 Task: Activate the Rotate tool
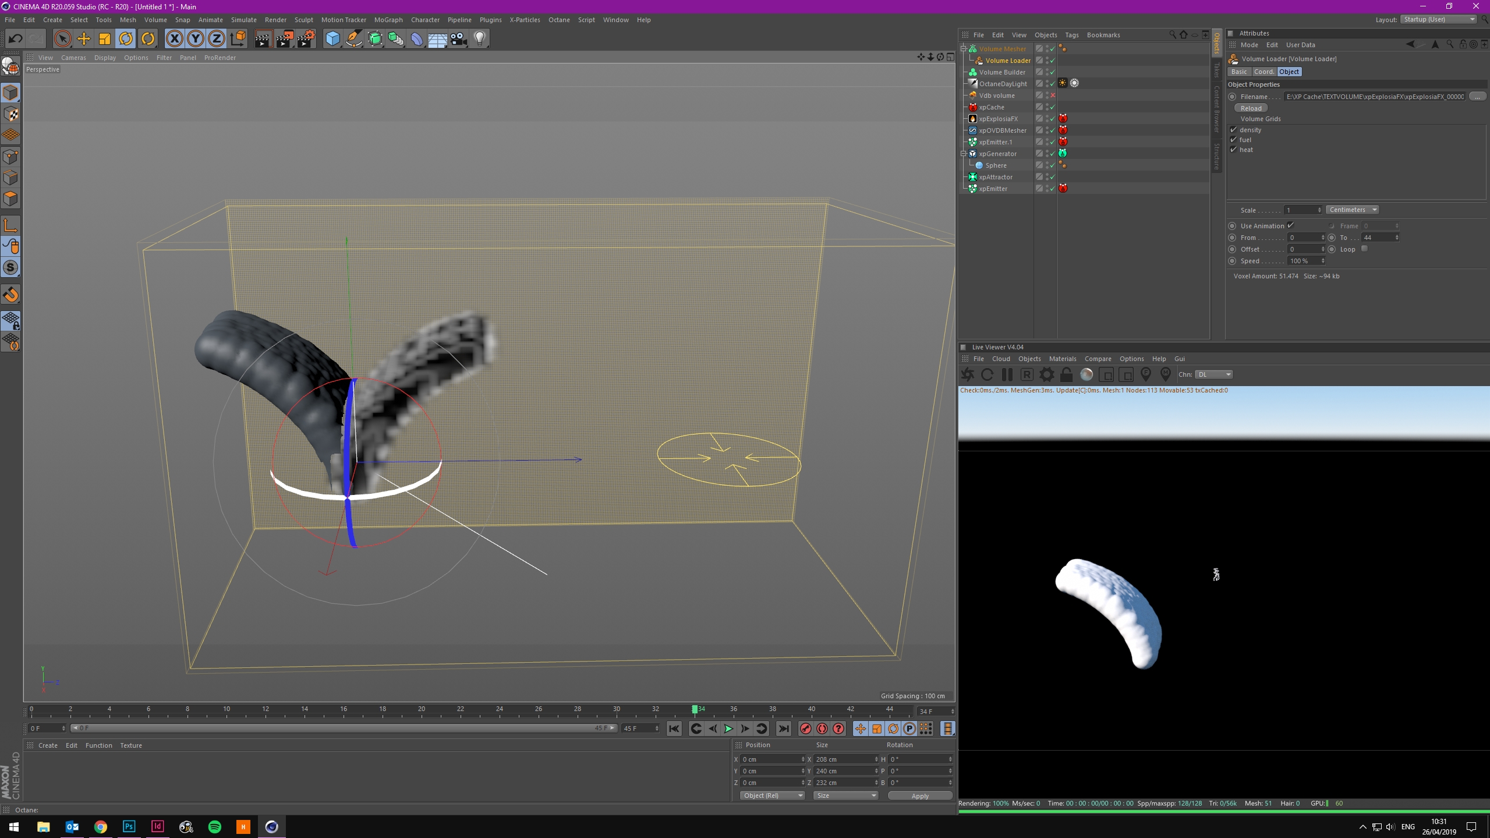click(x=126, y=39)
